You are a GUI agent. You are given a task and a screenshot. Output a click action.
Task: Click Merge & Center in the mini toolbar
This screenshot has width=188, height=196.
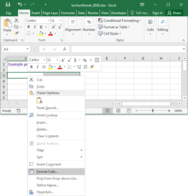(97, 60)
